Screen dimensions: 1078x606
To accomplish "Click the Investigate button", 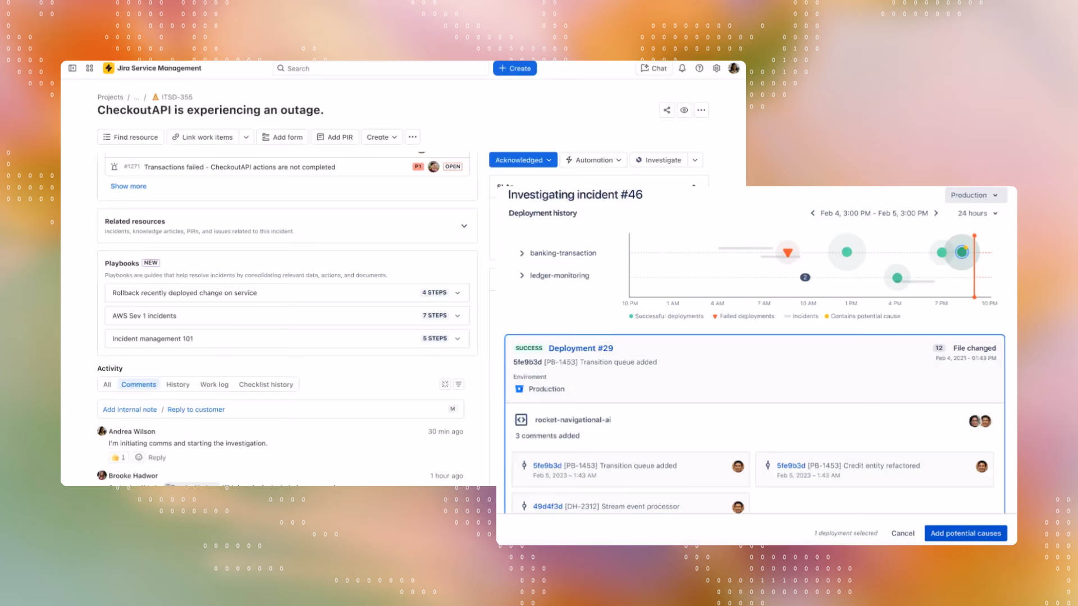I will pos(659,160).
